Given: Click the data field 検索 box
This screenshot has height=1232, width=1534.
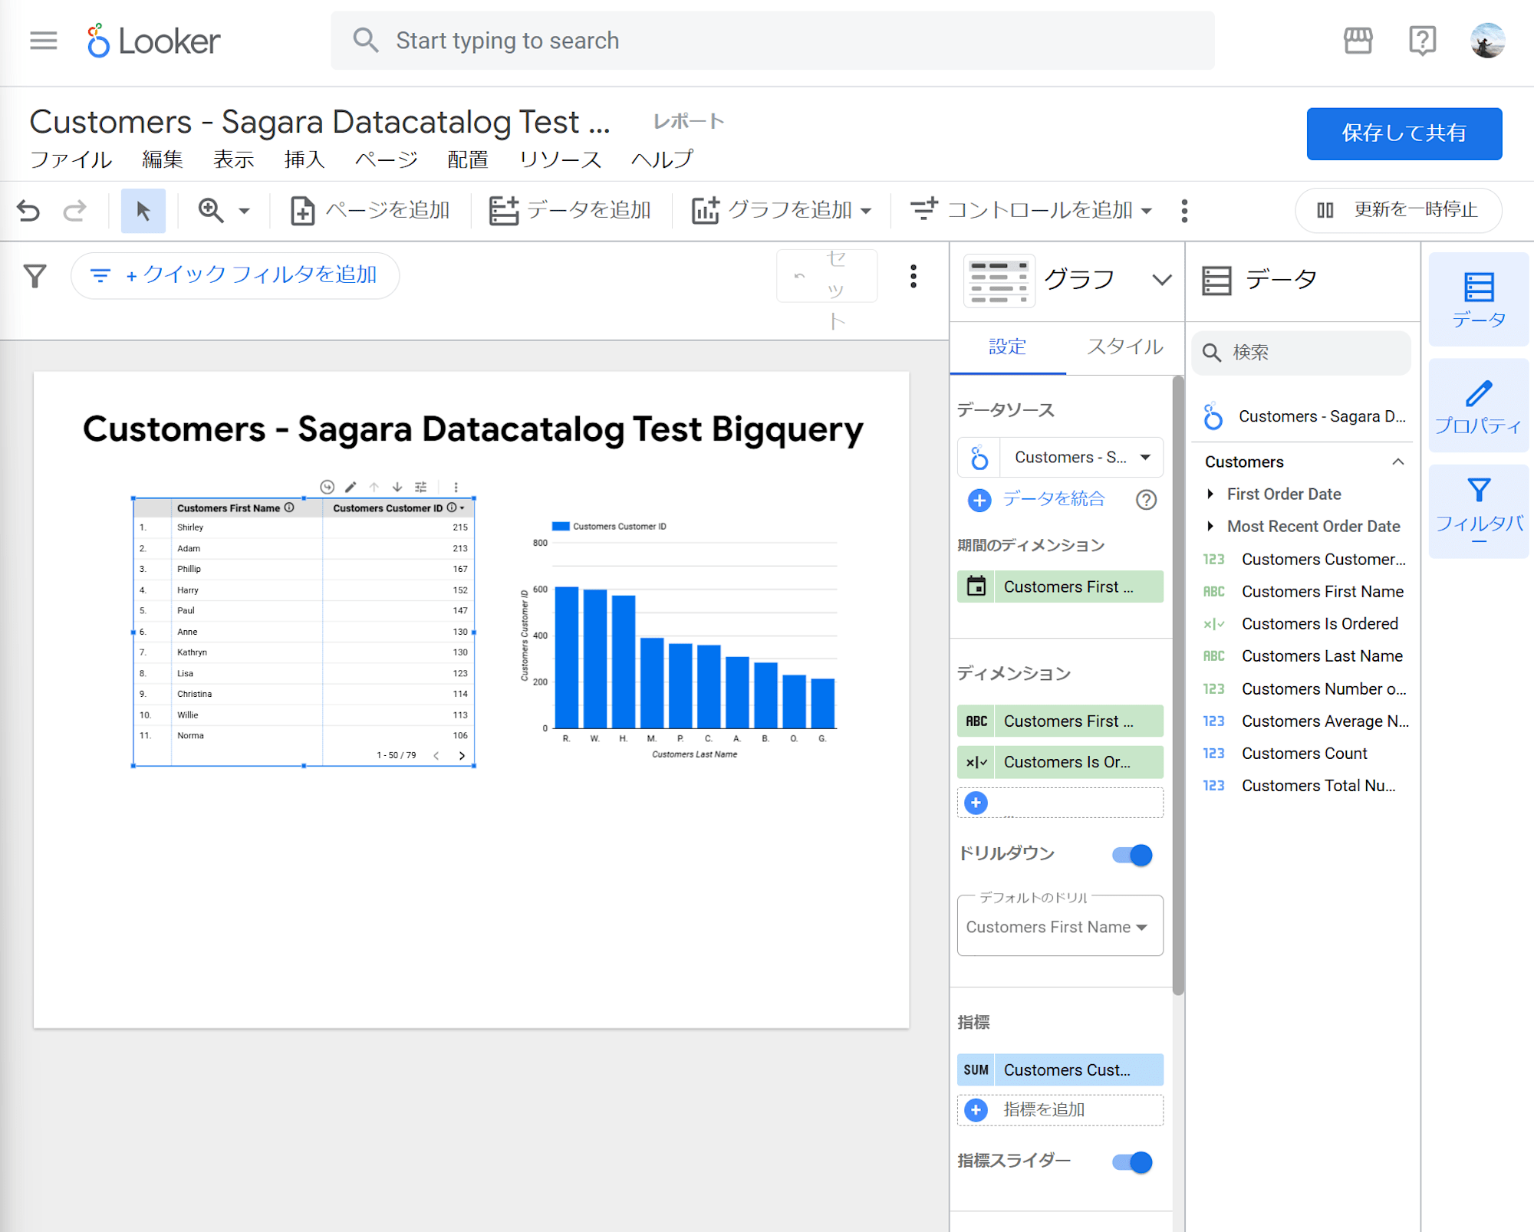Looking at the screenshot, I should coord(1302,353).
